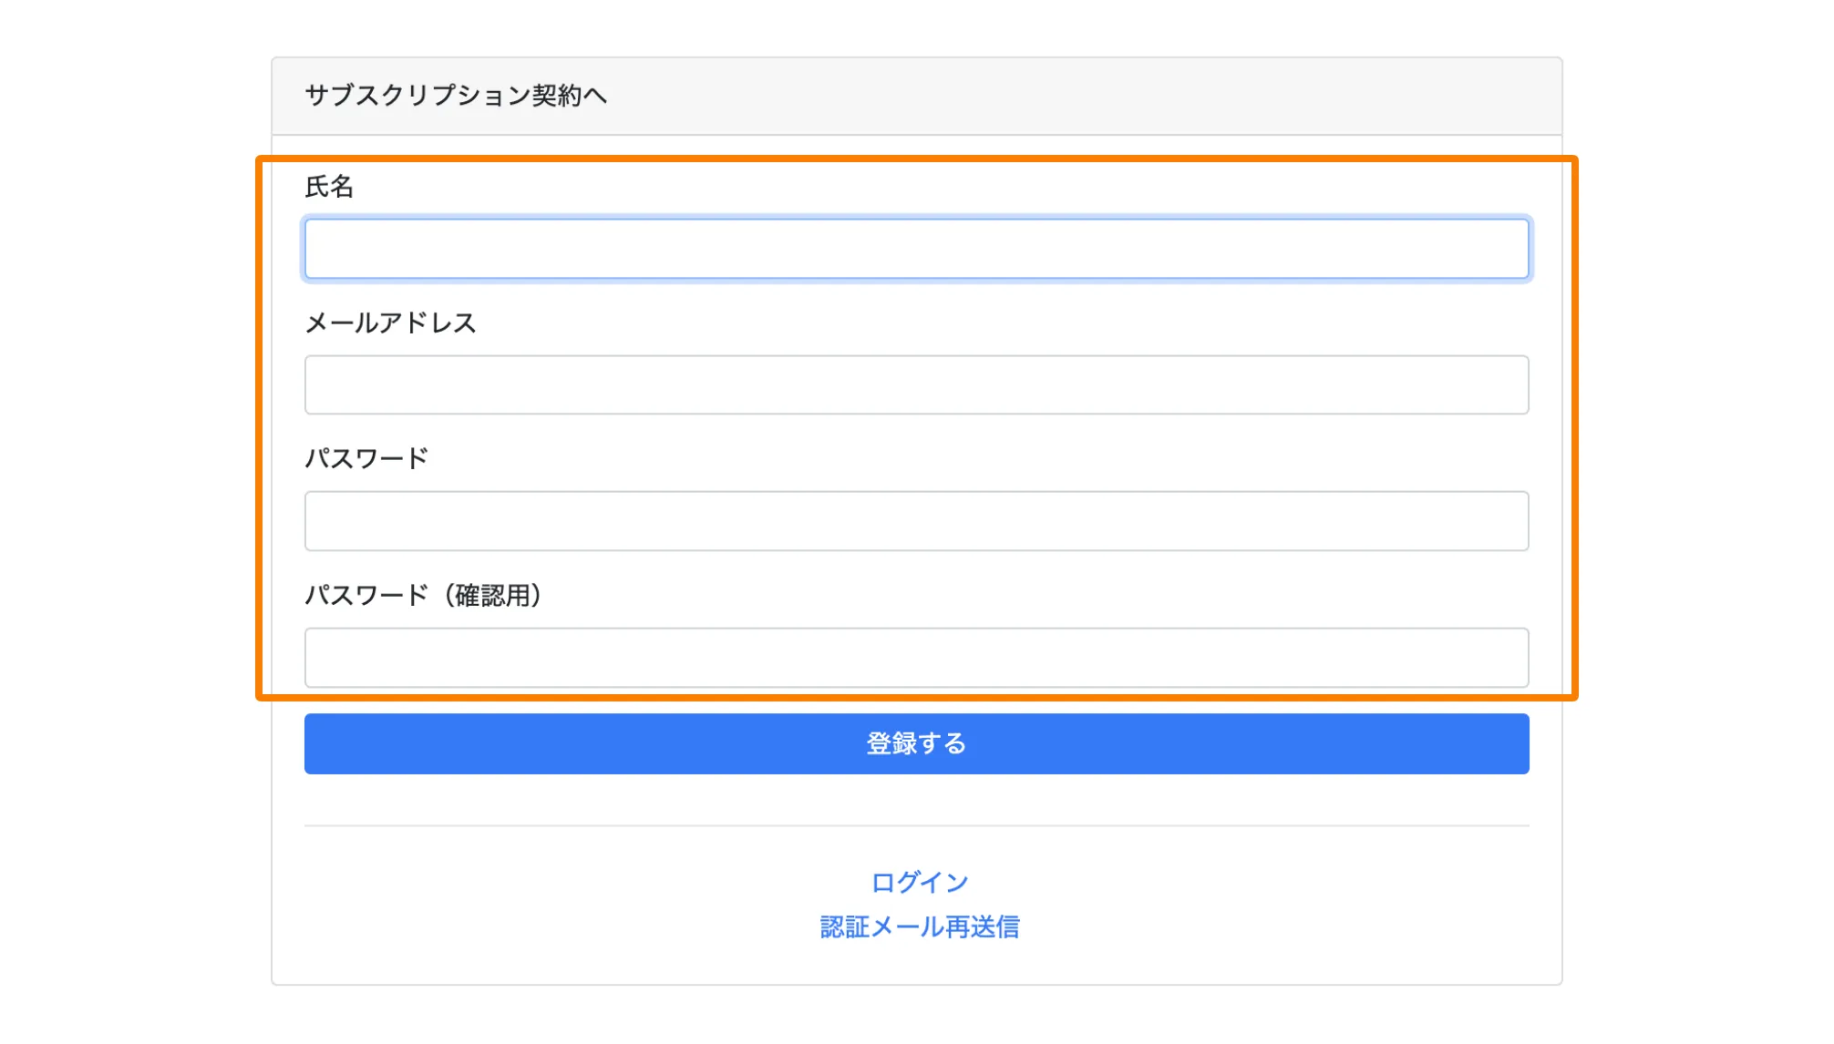The image size is (1834, 1044).
Task: Click the サブスクリプション契約へ header title
Action: (x=456, y=96)
